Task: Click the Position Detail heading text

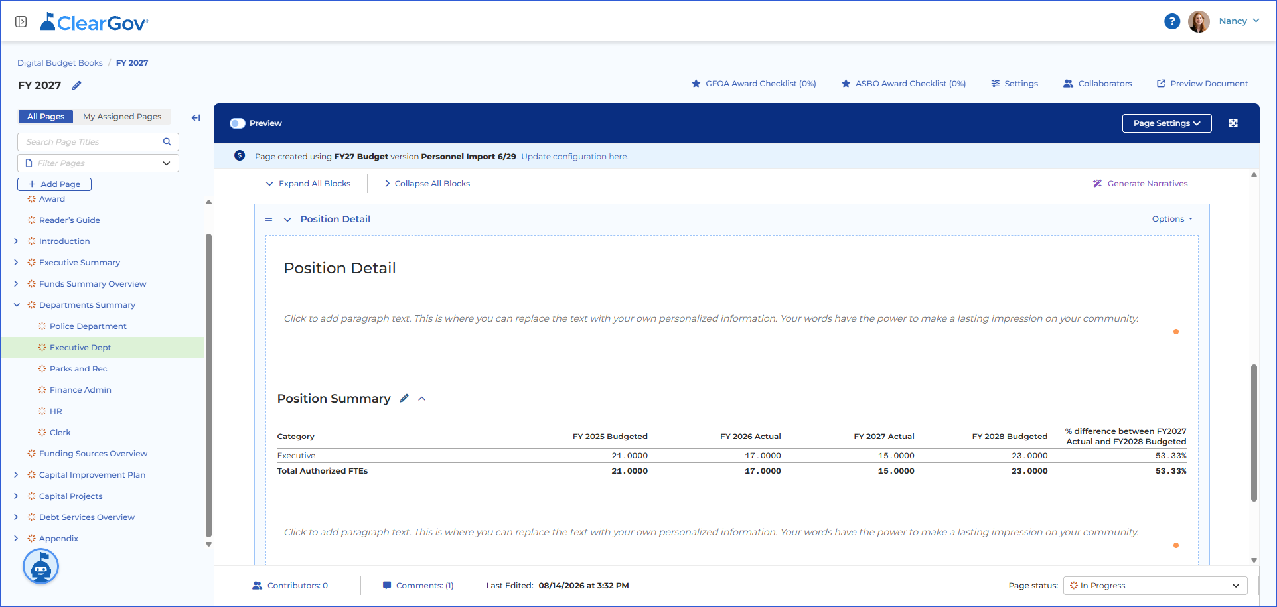Action: (x=340, y=268)
